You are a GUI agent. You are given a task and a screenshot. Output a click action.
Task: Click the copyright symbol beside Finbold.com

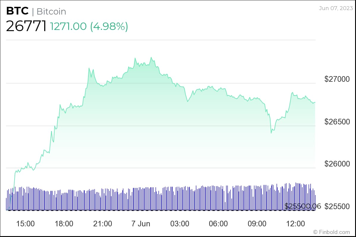pos(315,232)
